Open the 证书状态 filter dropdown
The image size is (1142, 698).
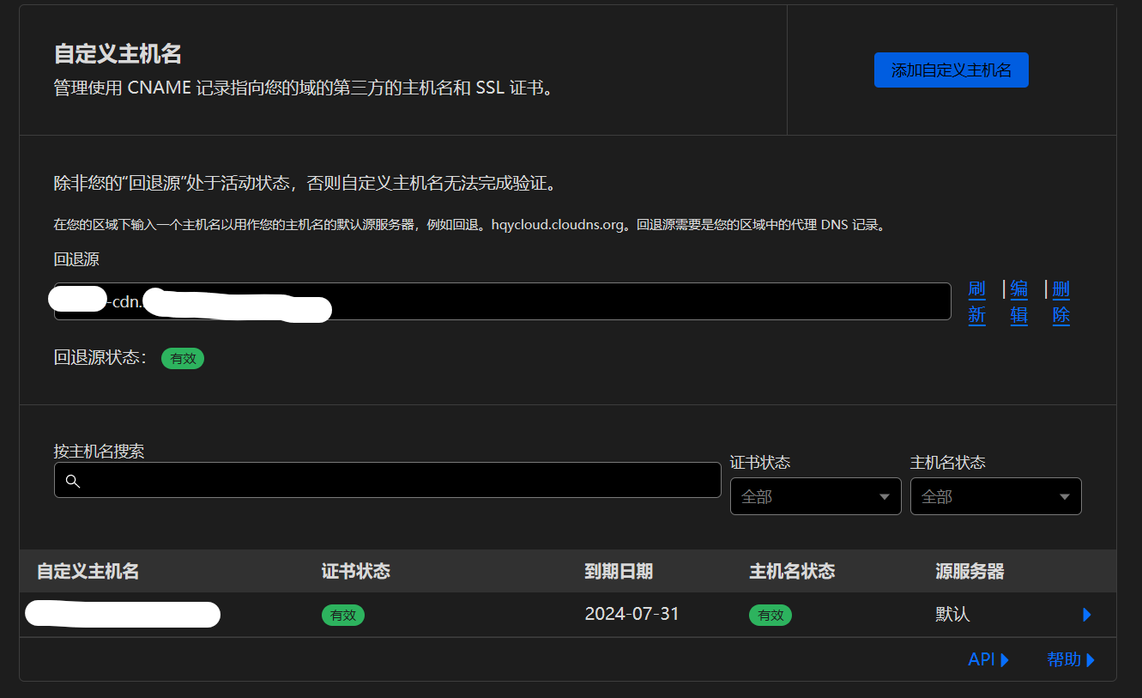tap(815, 496)
